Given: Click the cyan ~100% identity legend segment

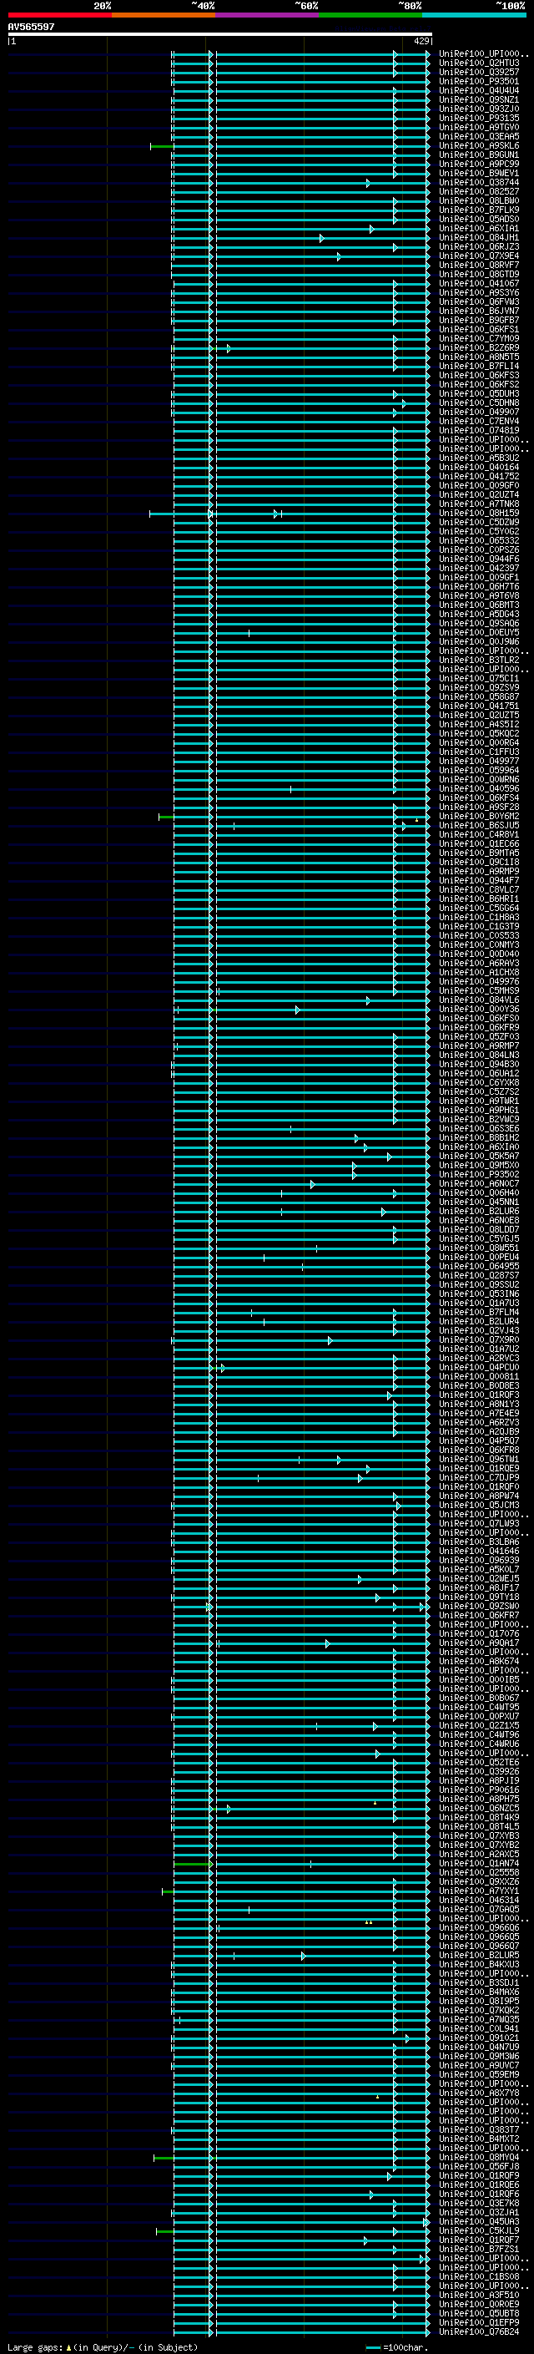Looking at the screenshot, I should (474, 15).
